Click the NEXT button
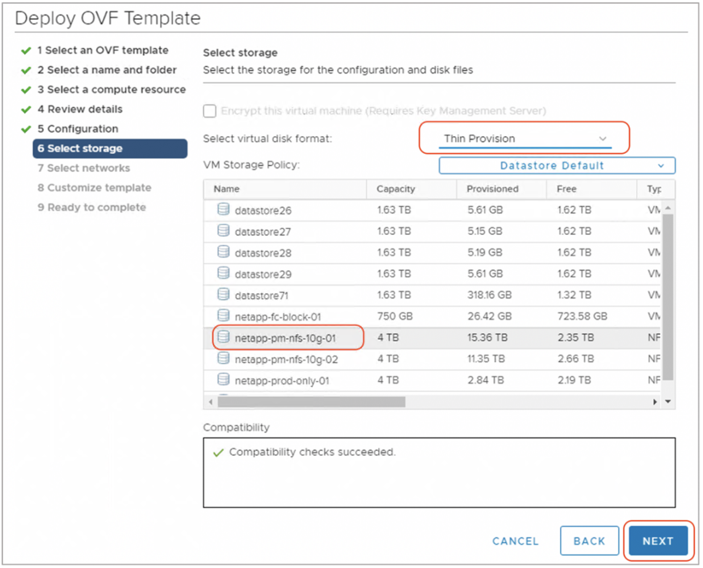The width and height of the screenshot is (703, 568). click(x=658, y=540)
